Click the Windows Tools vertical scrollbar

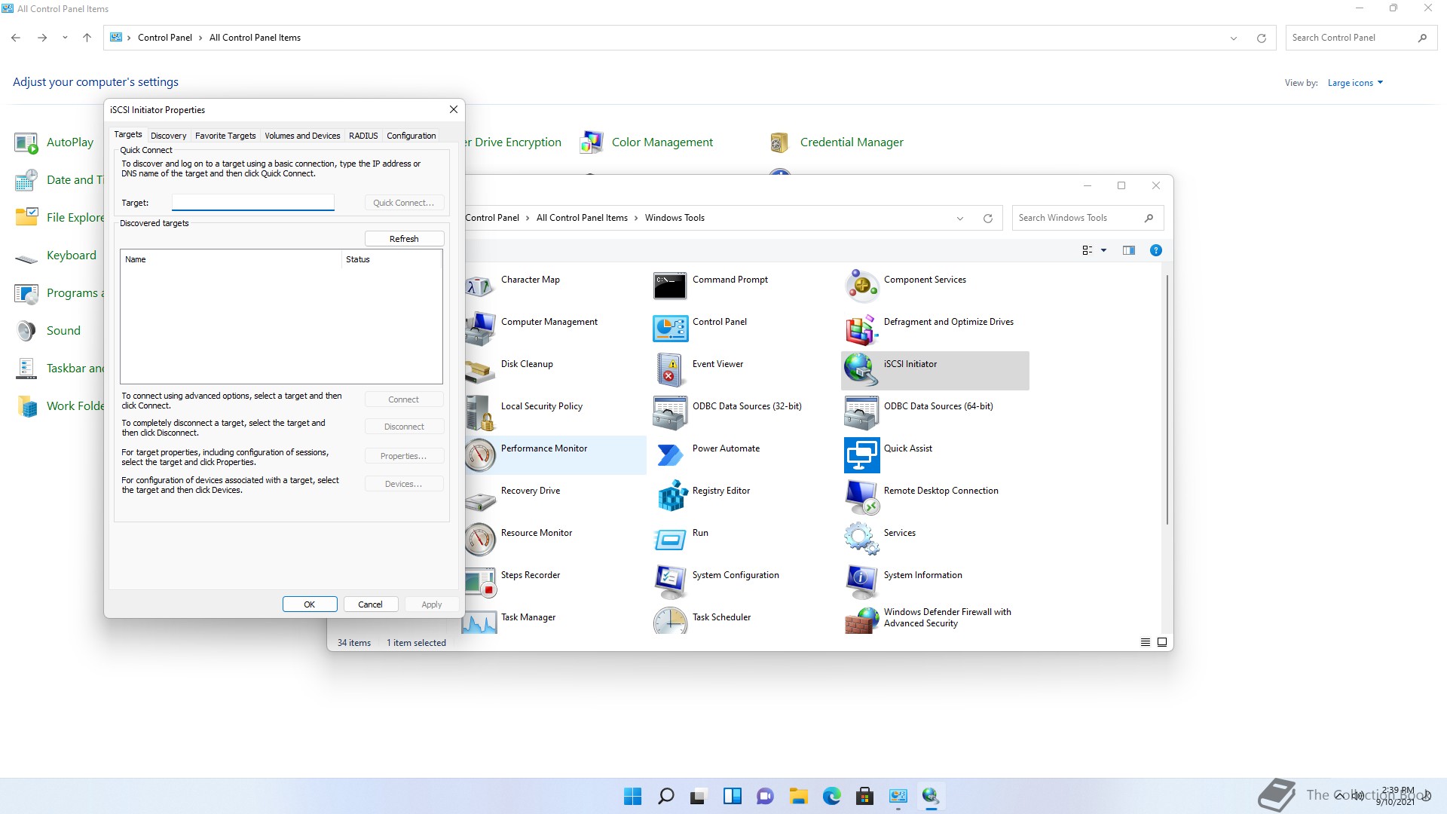point(1167,399)
